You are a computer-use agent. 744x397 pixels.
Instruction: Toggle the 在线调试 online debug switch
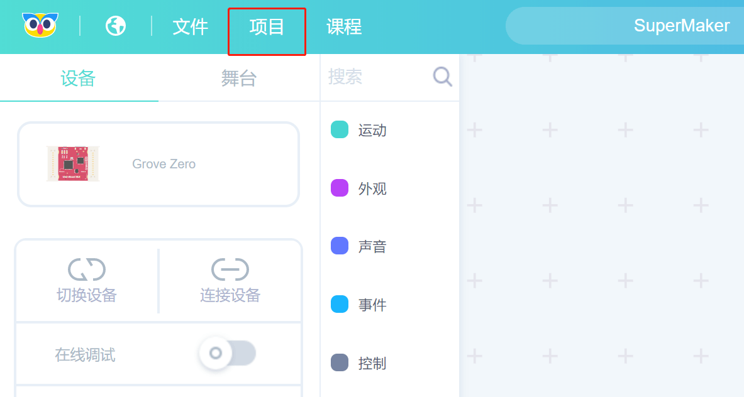(228, 353)
